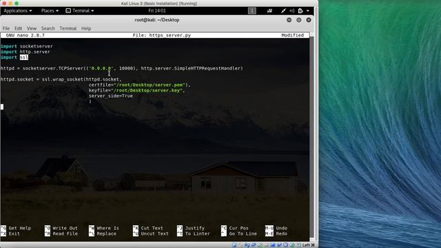This screenshot has width=441, height=248.
Task: Click the VirtualBox USB status icon
Action: (260, 245)
